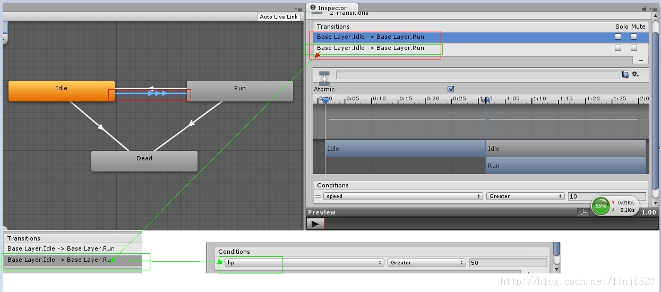661x292 pixels.
Task: Click the transition icon beside the name field
Action: click(324, 78)
